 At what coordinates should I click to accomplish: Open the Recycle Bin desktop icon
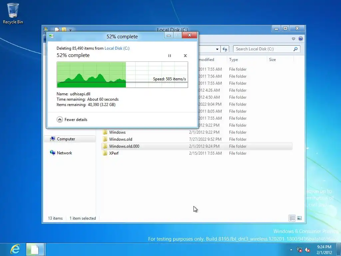13,13
